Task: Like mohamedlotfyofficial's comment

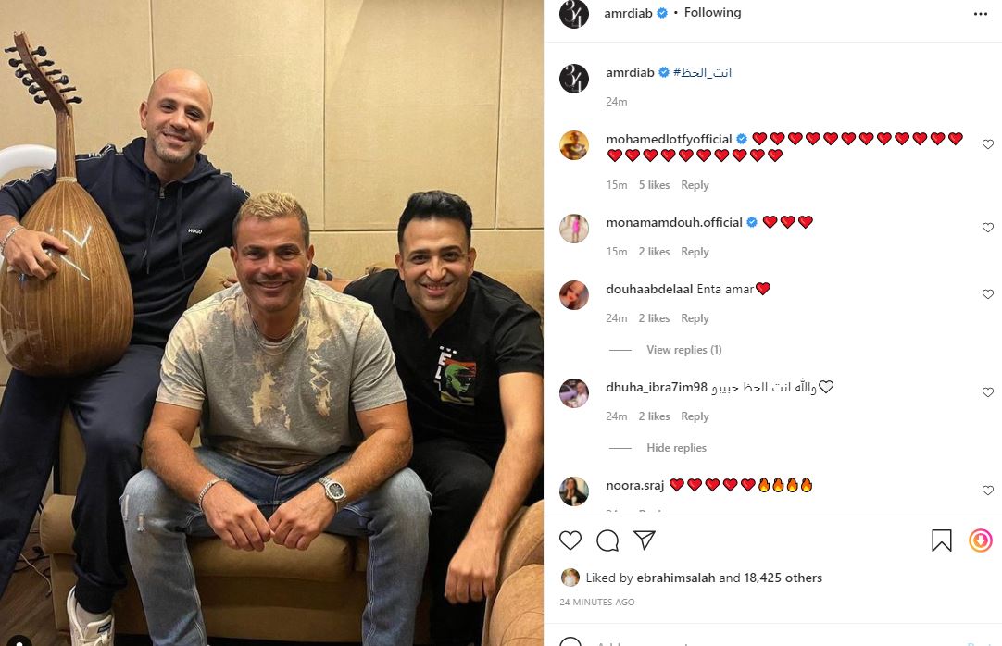Action: (x=988, y=144)
